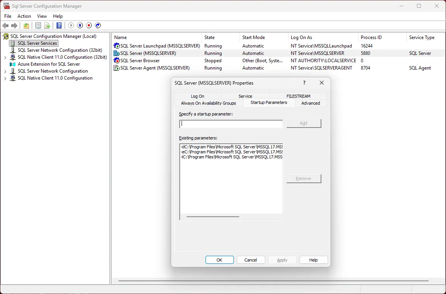This screenshot has height=294, width=446.
Task: Sort by the Log On As column header
Action: [323, 37]
